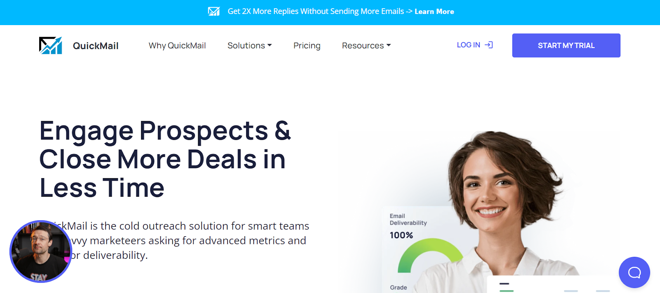The height and width of the screenshot is (293, 660).
Task: Click the QuickMail envelope logo icon
Action: 50,45
